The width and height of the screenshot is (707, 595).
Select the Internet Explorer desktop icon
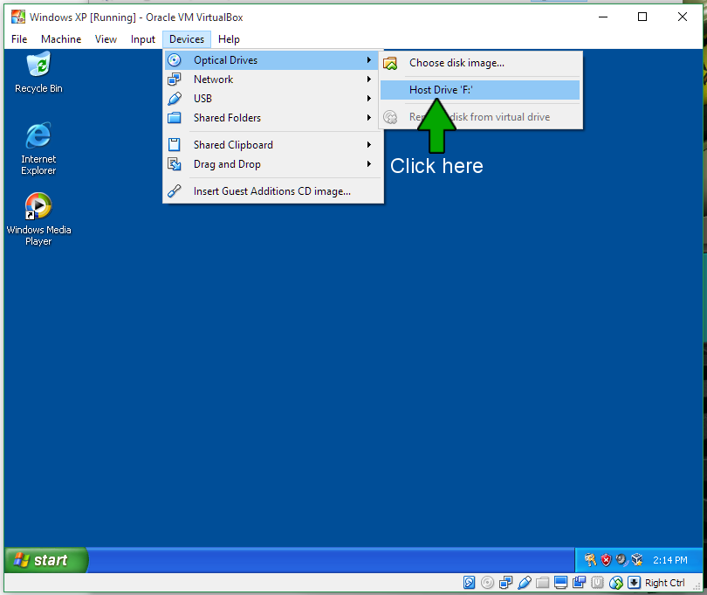38,149
